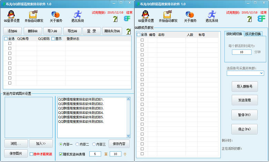Click the 添加QQ button
This screenshot has width=269, height=162.
point(12,31)
